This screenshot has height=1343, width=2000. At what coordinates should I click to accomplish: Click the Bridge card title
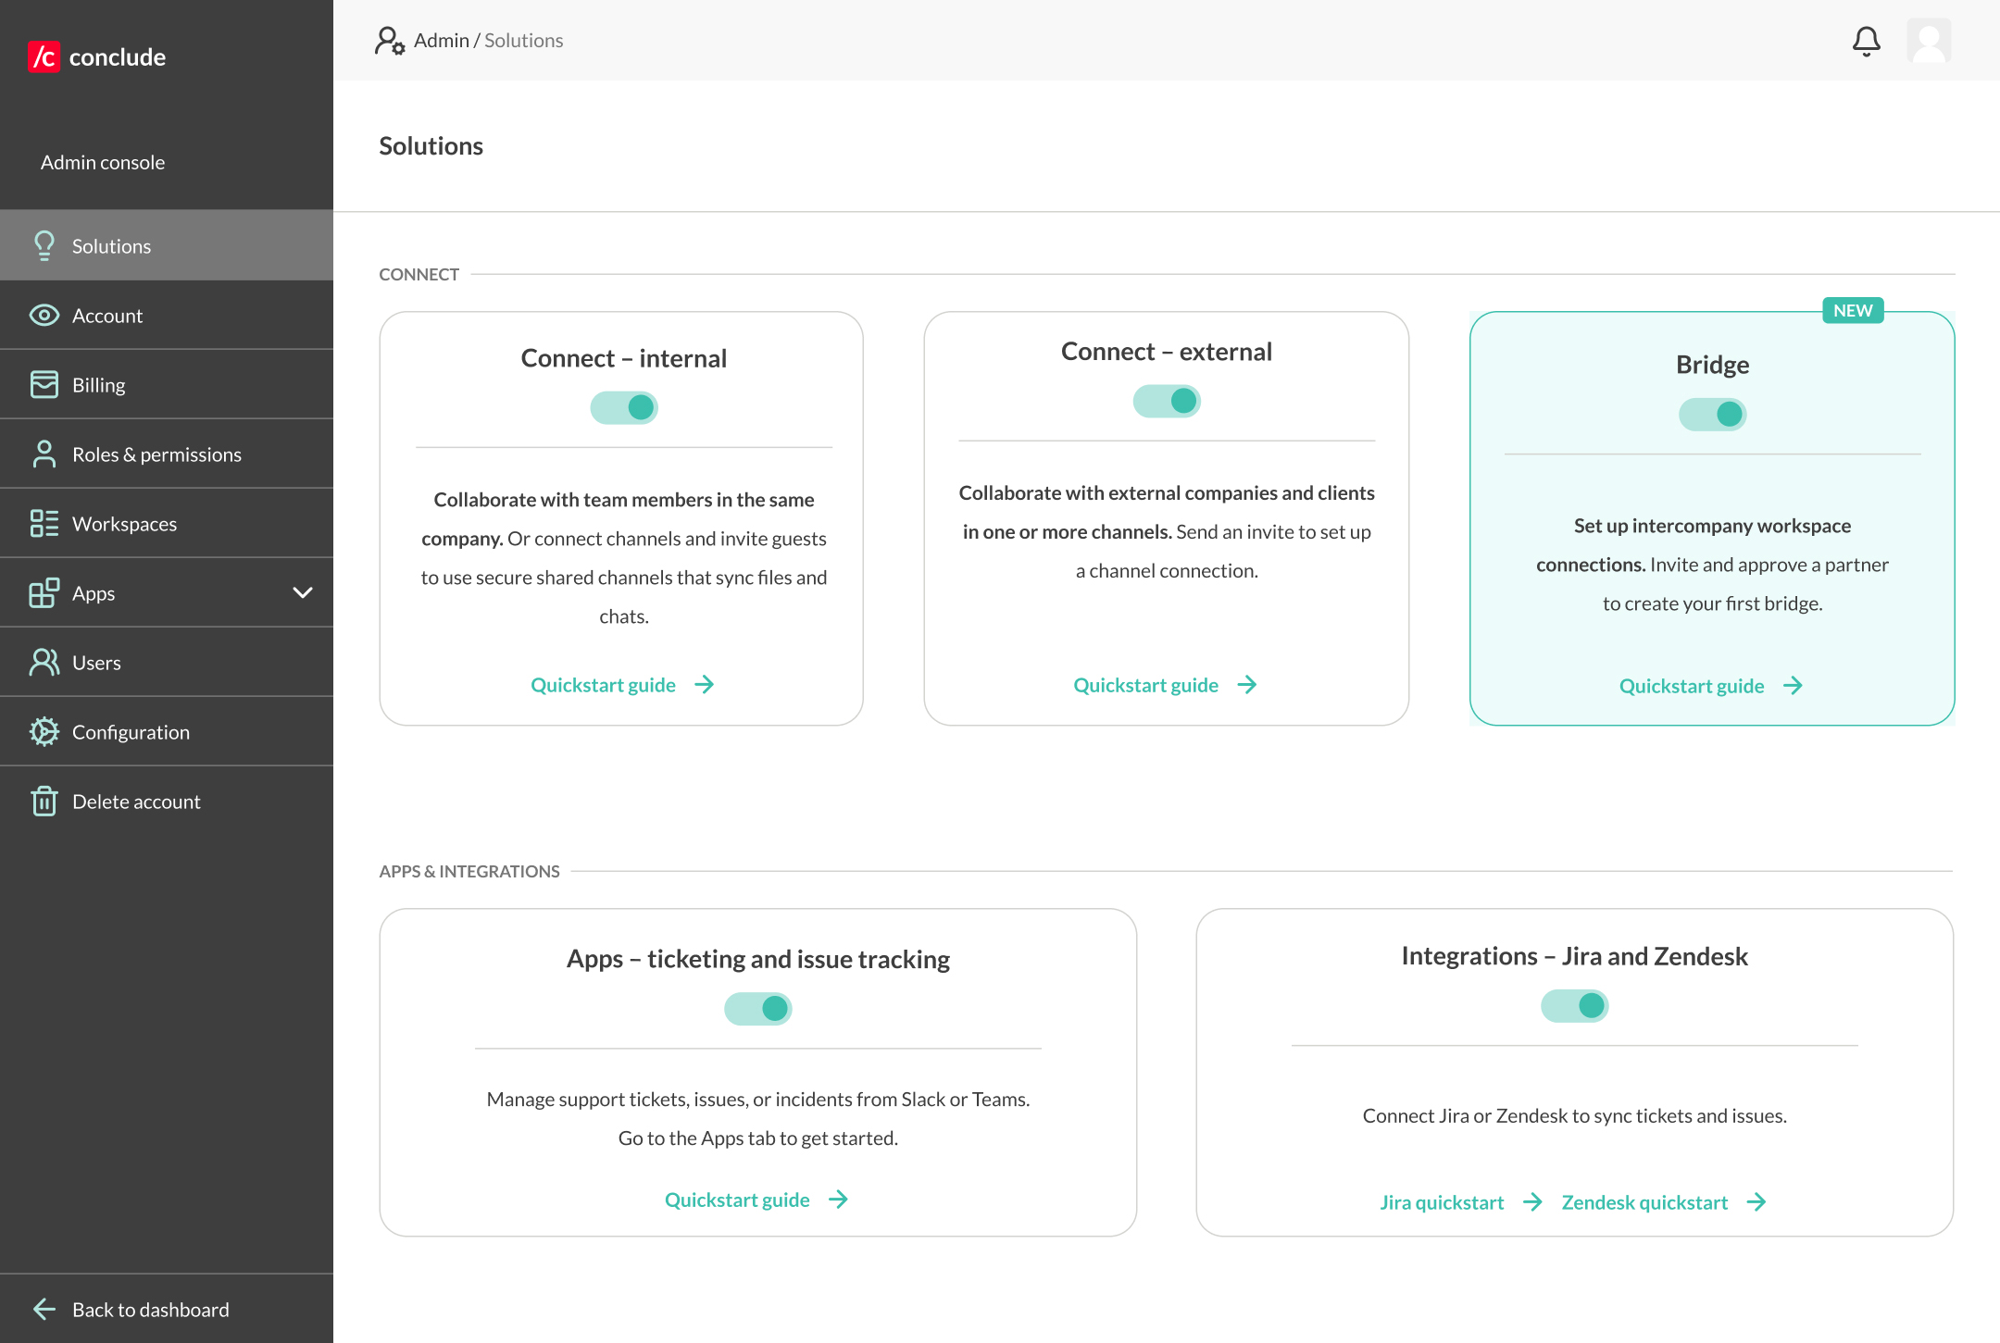click(x=1712, y=364)
